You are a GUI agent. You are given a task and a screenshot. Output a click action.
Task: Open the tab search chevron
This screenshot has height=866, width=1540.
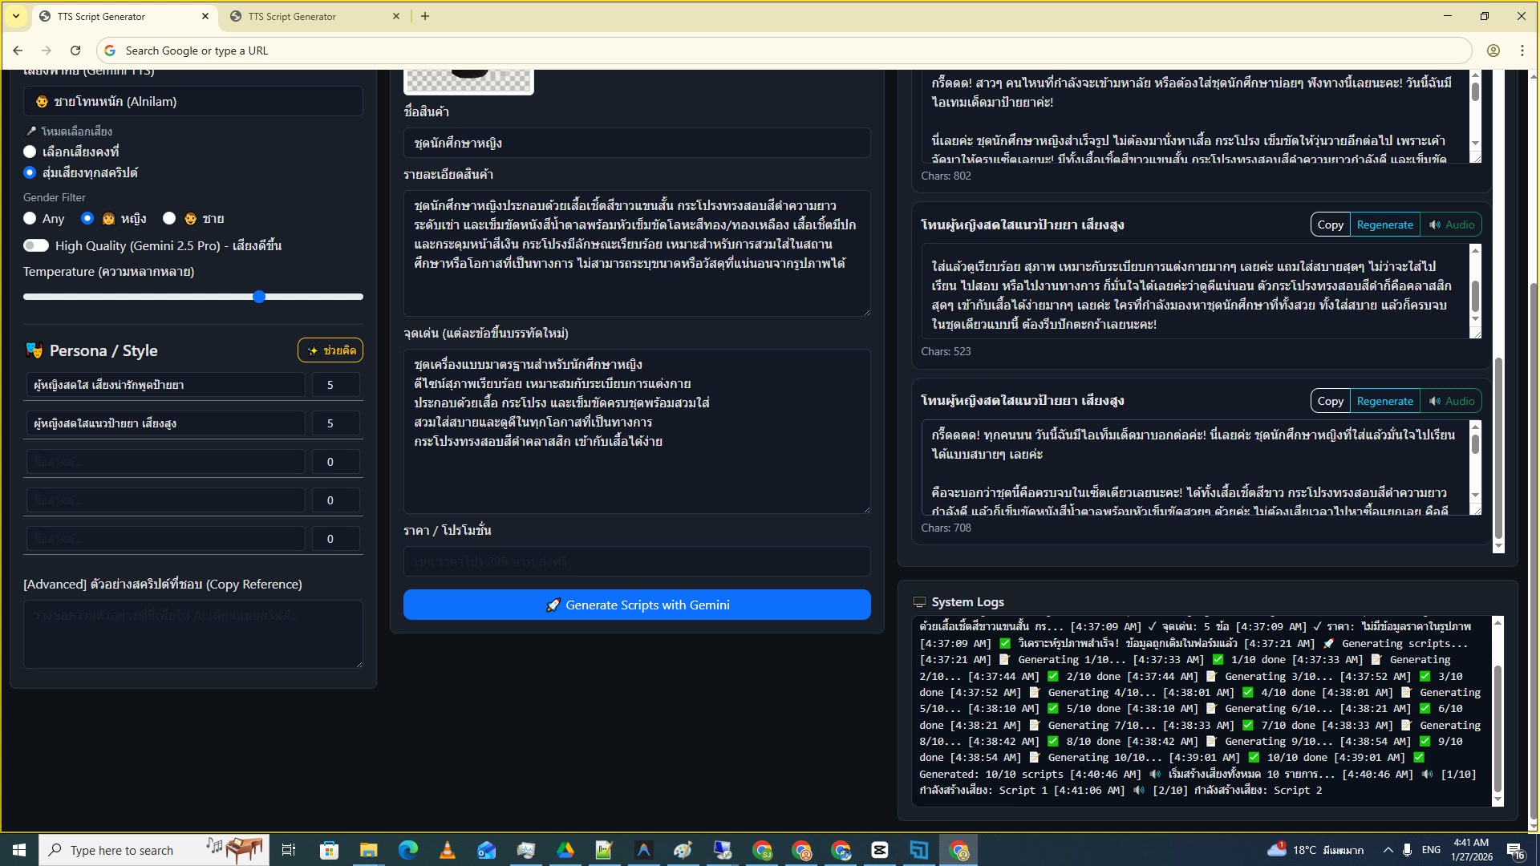pos(15,15)
